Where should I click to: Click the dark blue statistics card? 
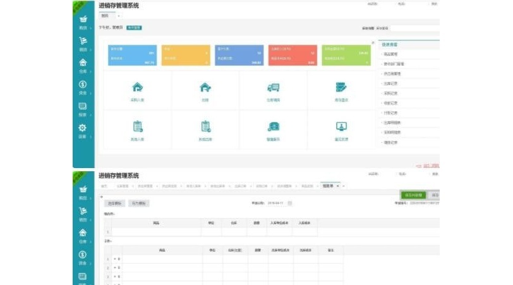coord(239,56)
